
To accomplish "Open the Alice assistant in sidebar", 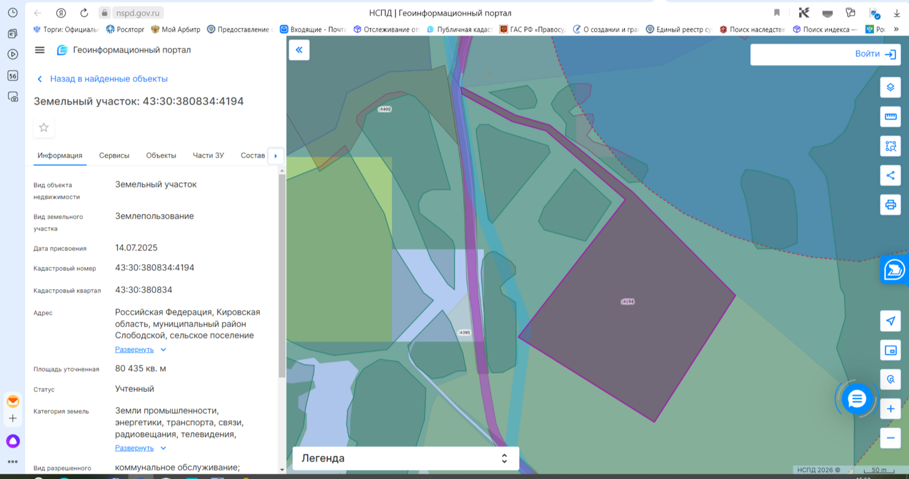I will tap(13, 441).
